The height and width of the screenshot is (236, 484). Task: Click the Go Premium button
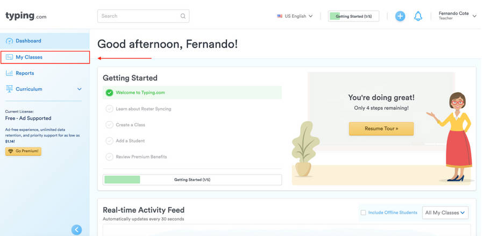tap(23, 151)
